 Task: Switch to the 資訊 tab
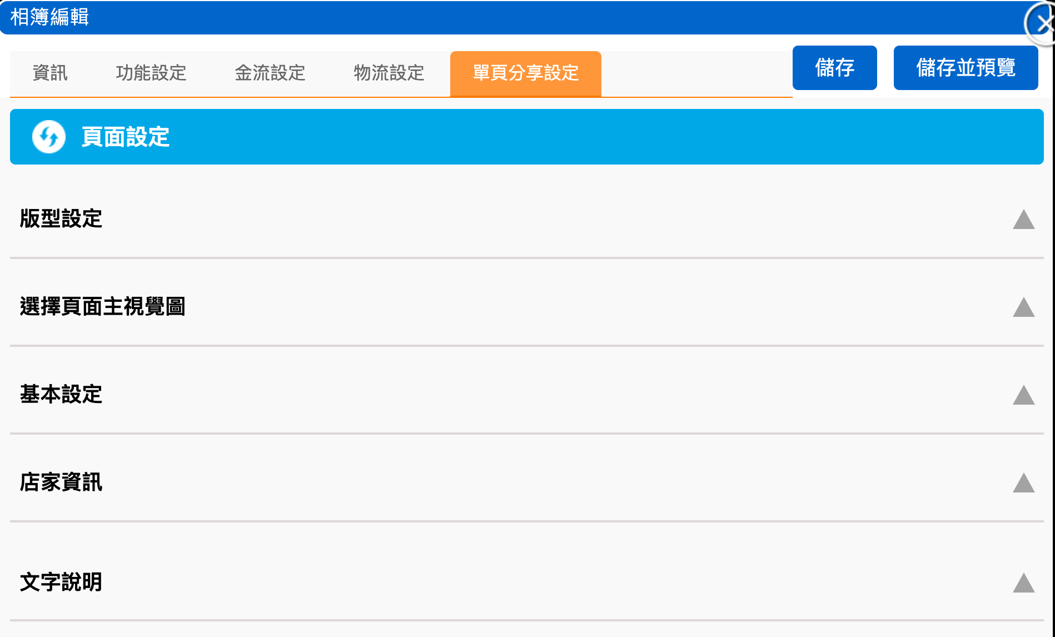(x=50, y=73)
